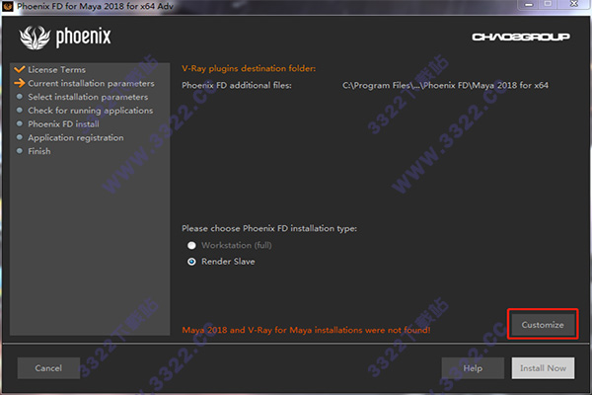
Task: Click the Maya installations not found warning
Action: (306, 330)
